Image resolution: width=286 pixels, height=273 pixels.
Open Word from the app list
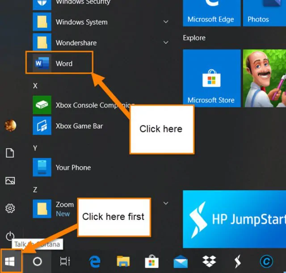(x=59, y=63)
